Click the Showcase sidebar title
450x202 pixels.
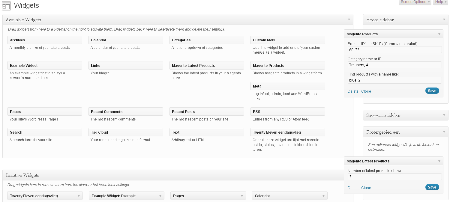[x=383, y=115]
